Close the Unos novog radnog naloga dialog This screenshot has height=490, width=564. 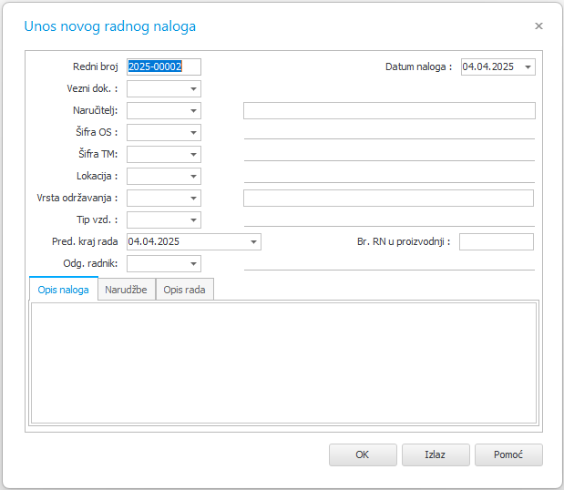(538, 26)
